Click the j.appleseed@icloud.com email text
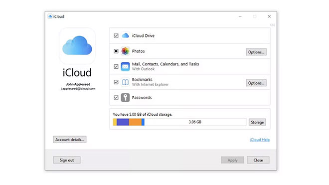 [x=78, y=89]
